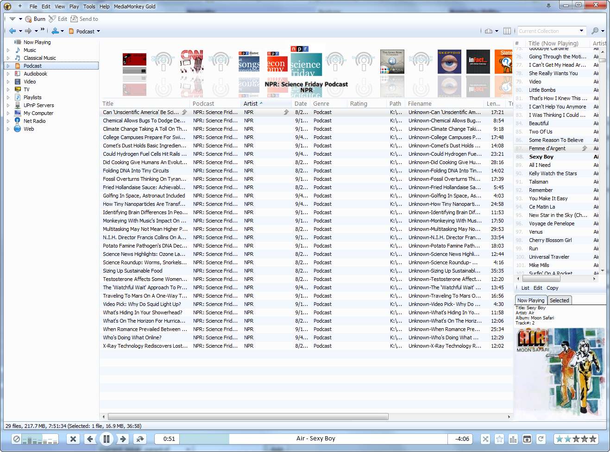Open the Tools menu

89,6
